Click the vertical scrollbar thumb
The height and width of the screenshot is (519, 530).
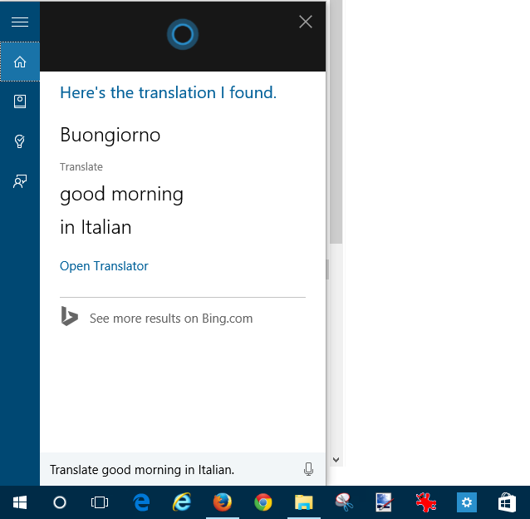pos(336,125)
